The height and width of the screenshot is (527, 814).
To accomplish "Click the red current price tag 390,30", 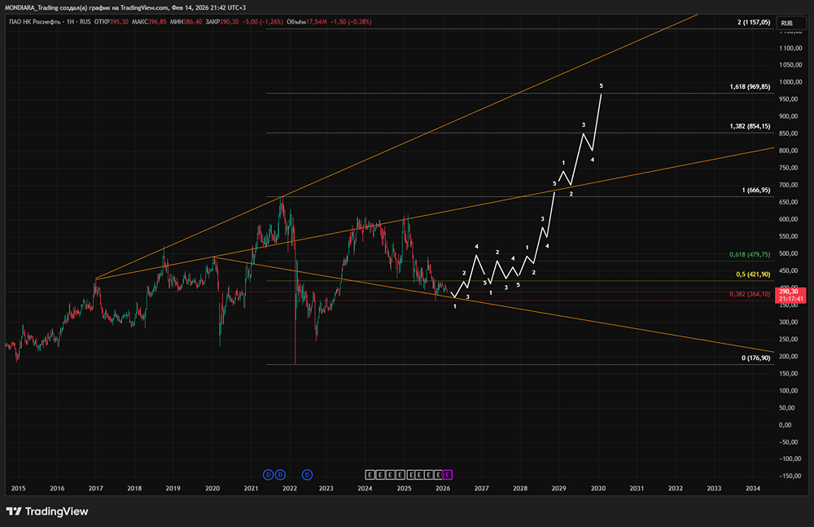I will click(791, 295).
